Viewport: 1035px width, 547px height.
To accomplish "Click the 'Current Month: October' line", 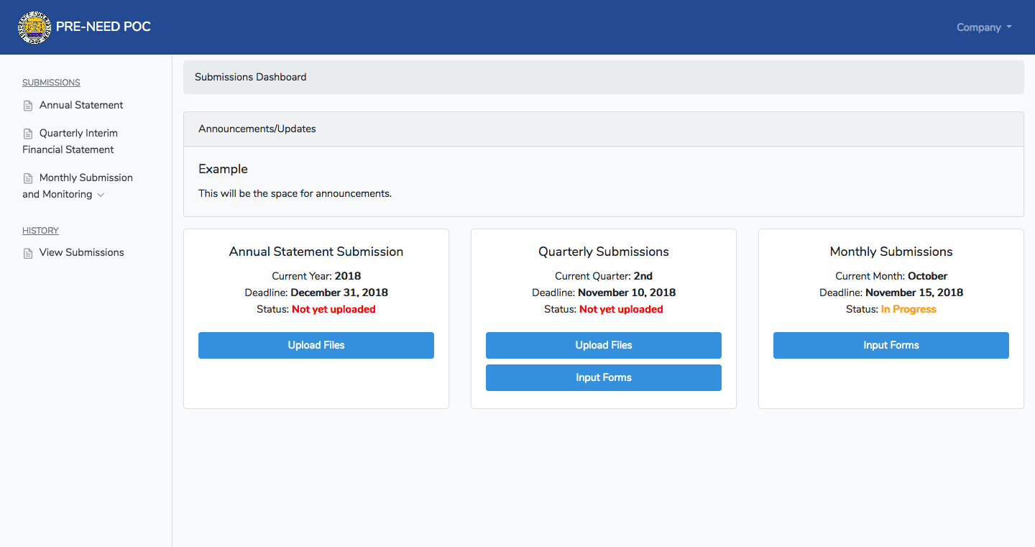I will click(891, 276).
